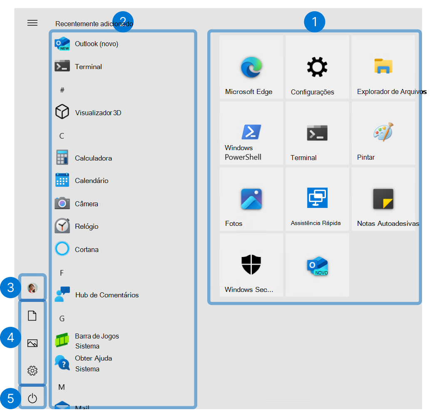Launch Cortana from the app list
432x420 pixels.
[x=77, y=250]
